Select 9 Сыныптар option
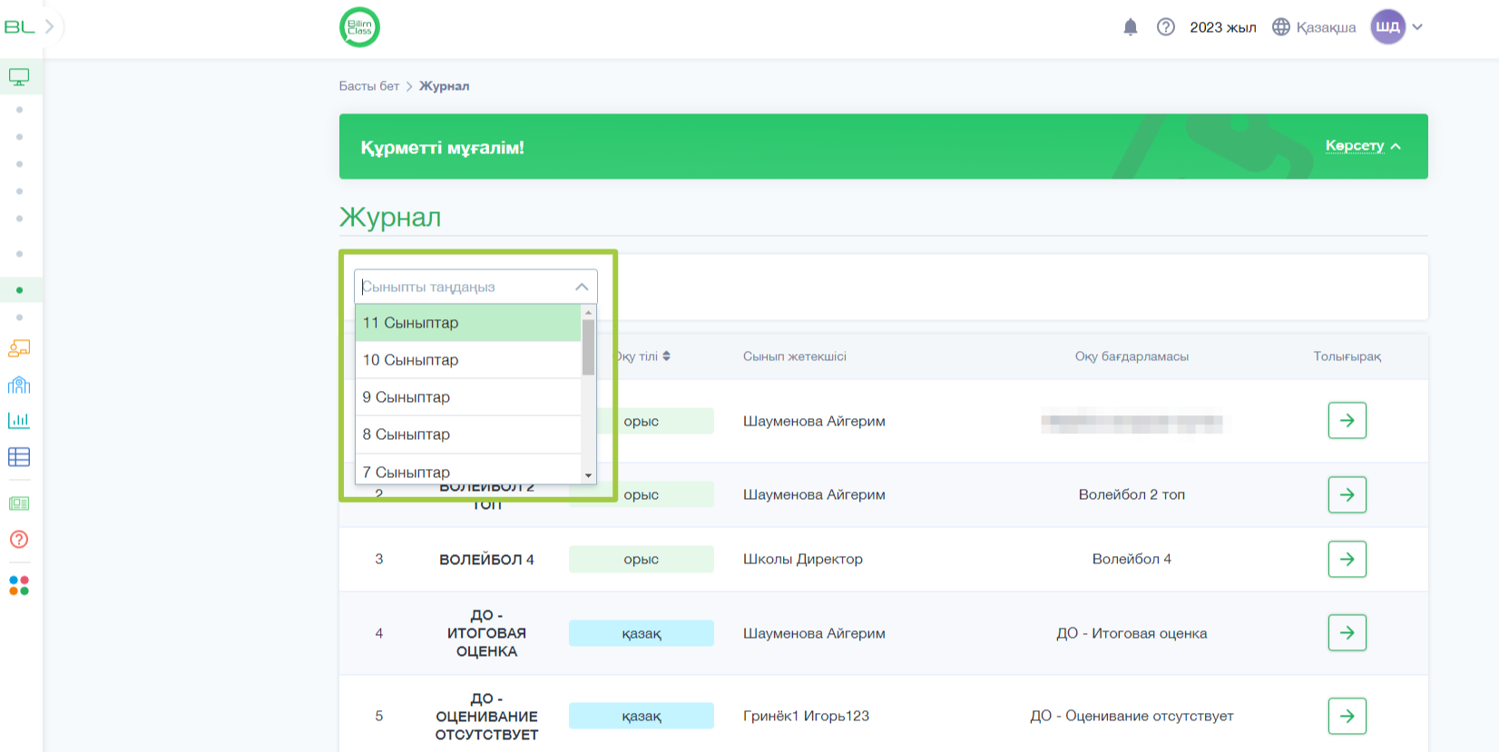 point(468,397)
